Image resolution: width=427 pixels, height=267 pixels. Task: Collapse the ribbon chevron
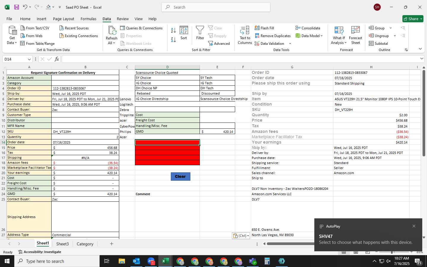(x=420, y=49)
